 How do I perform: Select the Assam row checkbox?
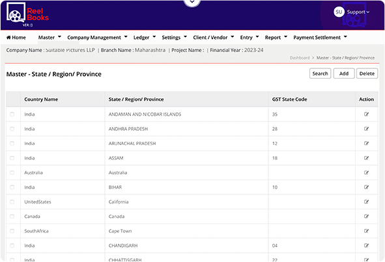(12, 158)
